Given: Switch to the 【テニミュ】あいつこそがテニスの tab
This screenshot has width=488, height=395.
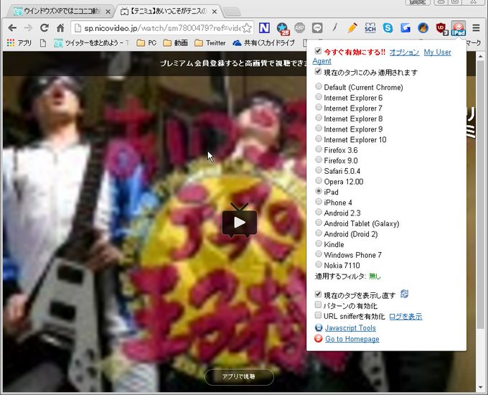Looking at the screenshot, I should click(x=168, y=11).
